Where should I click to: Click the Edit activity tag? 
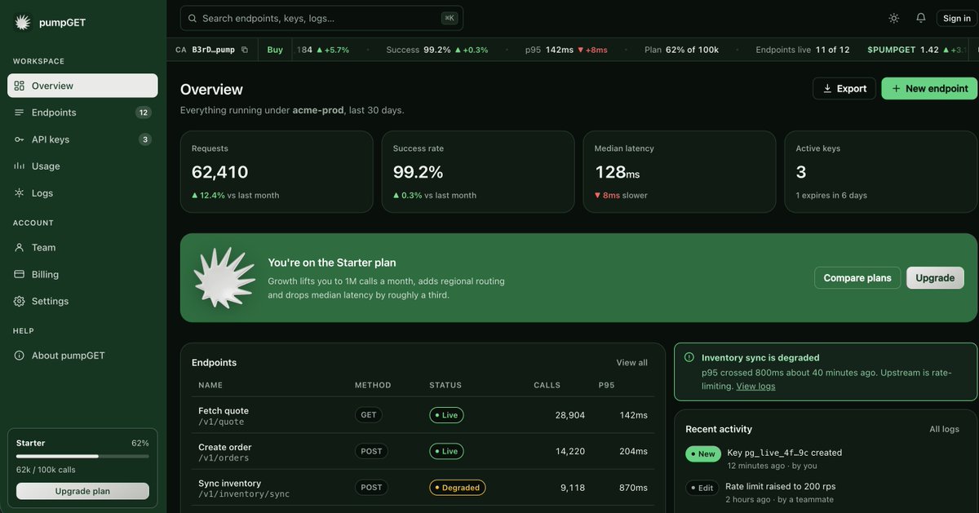pos(702,488)
